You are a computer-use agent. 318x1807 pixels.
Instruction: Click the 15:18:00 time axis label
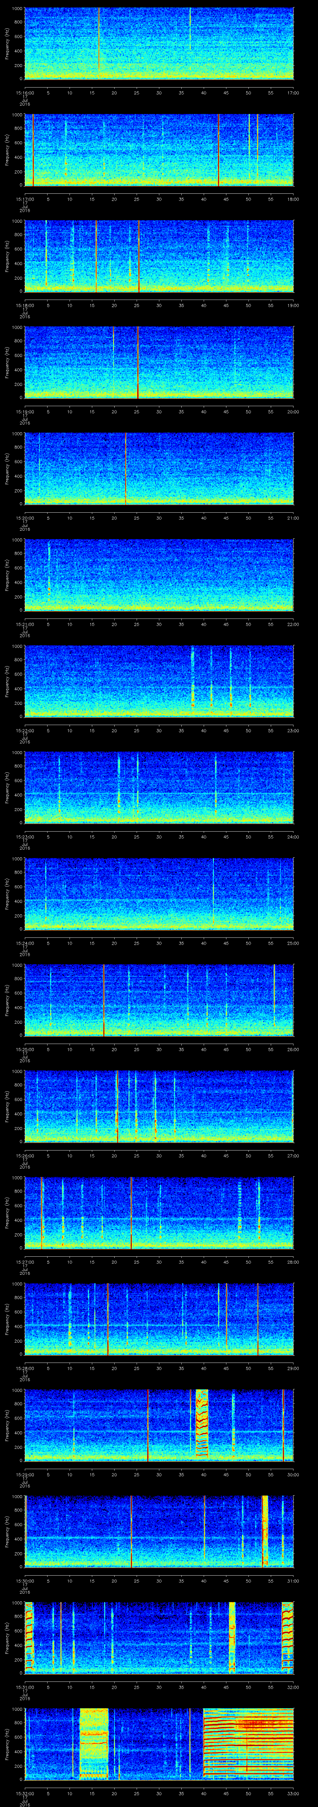click(x=25, y=305)
